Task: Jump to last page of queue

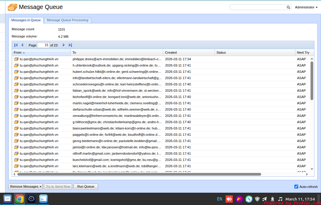Action: [70, 45]
